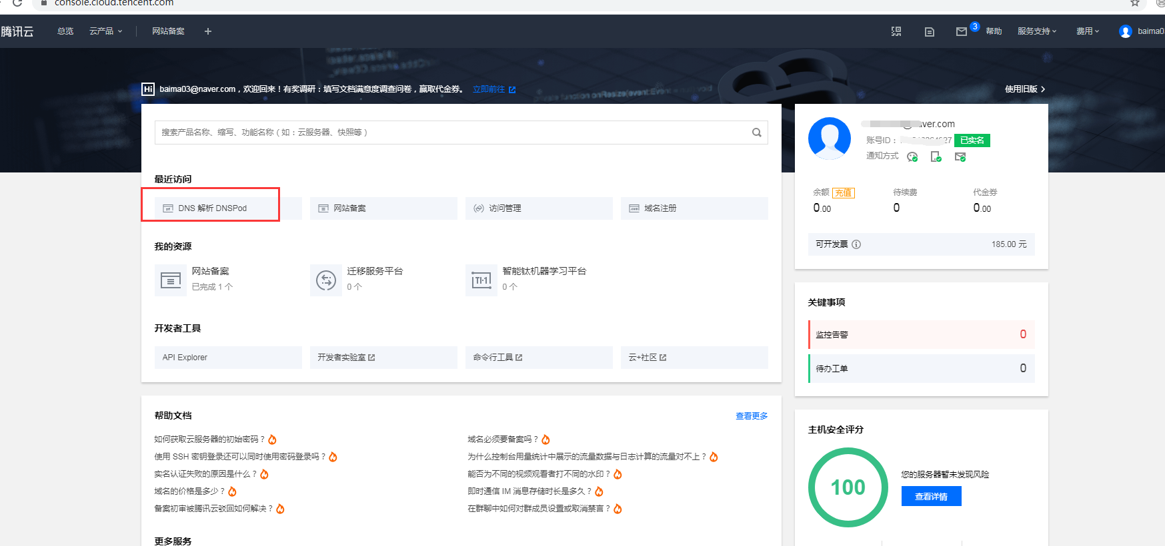
Task: Open the QR code icon in top bar
Action: click(896, 31)
